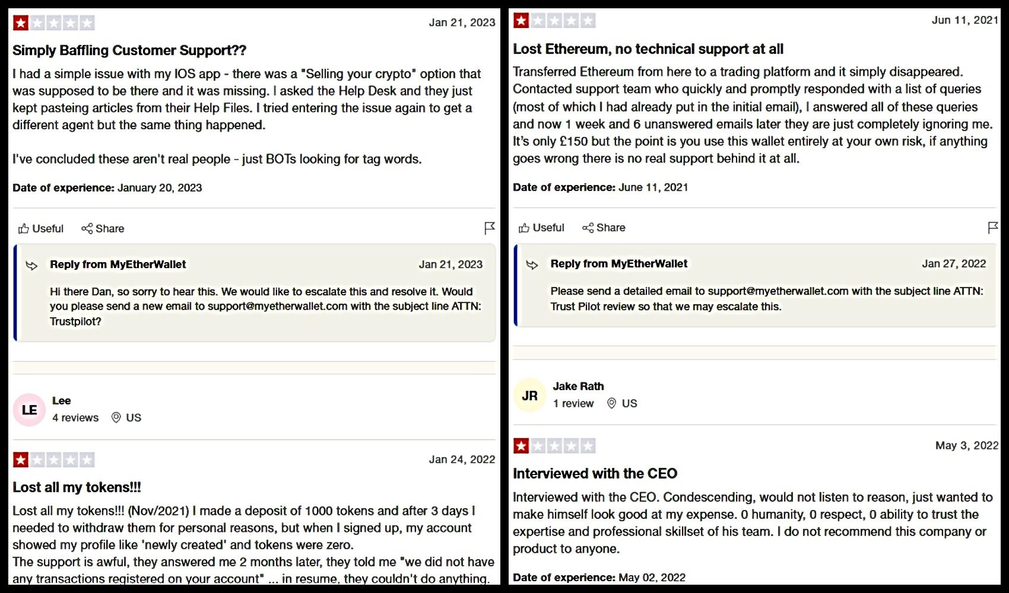The height and width of the screenshot is (593, 1009).
Task: Flag the Simply Baffling Customer Support review
Action: [490, 228]
